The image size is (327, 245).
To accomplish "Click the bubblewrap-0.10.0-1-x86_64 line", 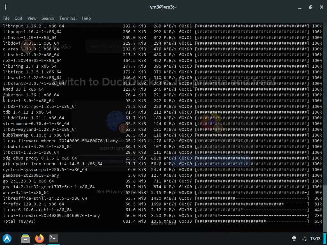I will coord(163,135).
